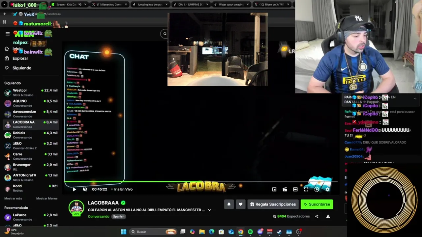Viewport: 422px width, 237px height.
Task: Open Discord from the taskbar
Action: 260,232
